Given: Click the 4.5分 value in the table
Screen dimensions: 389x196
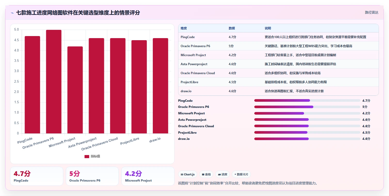Looking at the screenshot, I should click(233, 82).
